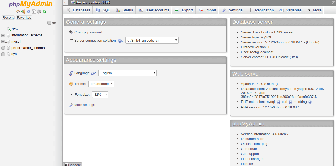Open the MySQL documentation page icon
336x166 pixels.
tap(34, 12)
